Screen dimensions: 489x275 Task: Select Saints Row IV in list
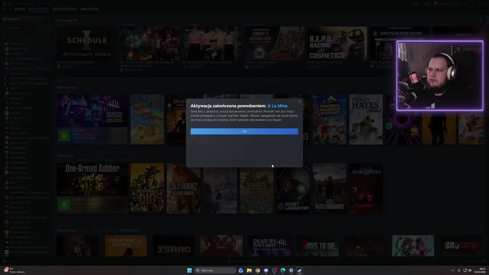pyautogui.click(x=17, y=158)
